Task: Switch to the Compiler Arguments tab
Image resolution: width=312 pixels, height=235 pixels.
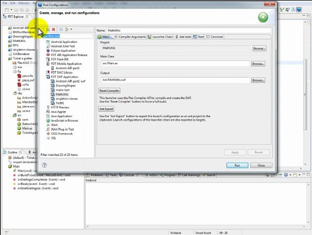Action: point(130,37)
